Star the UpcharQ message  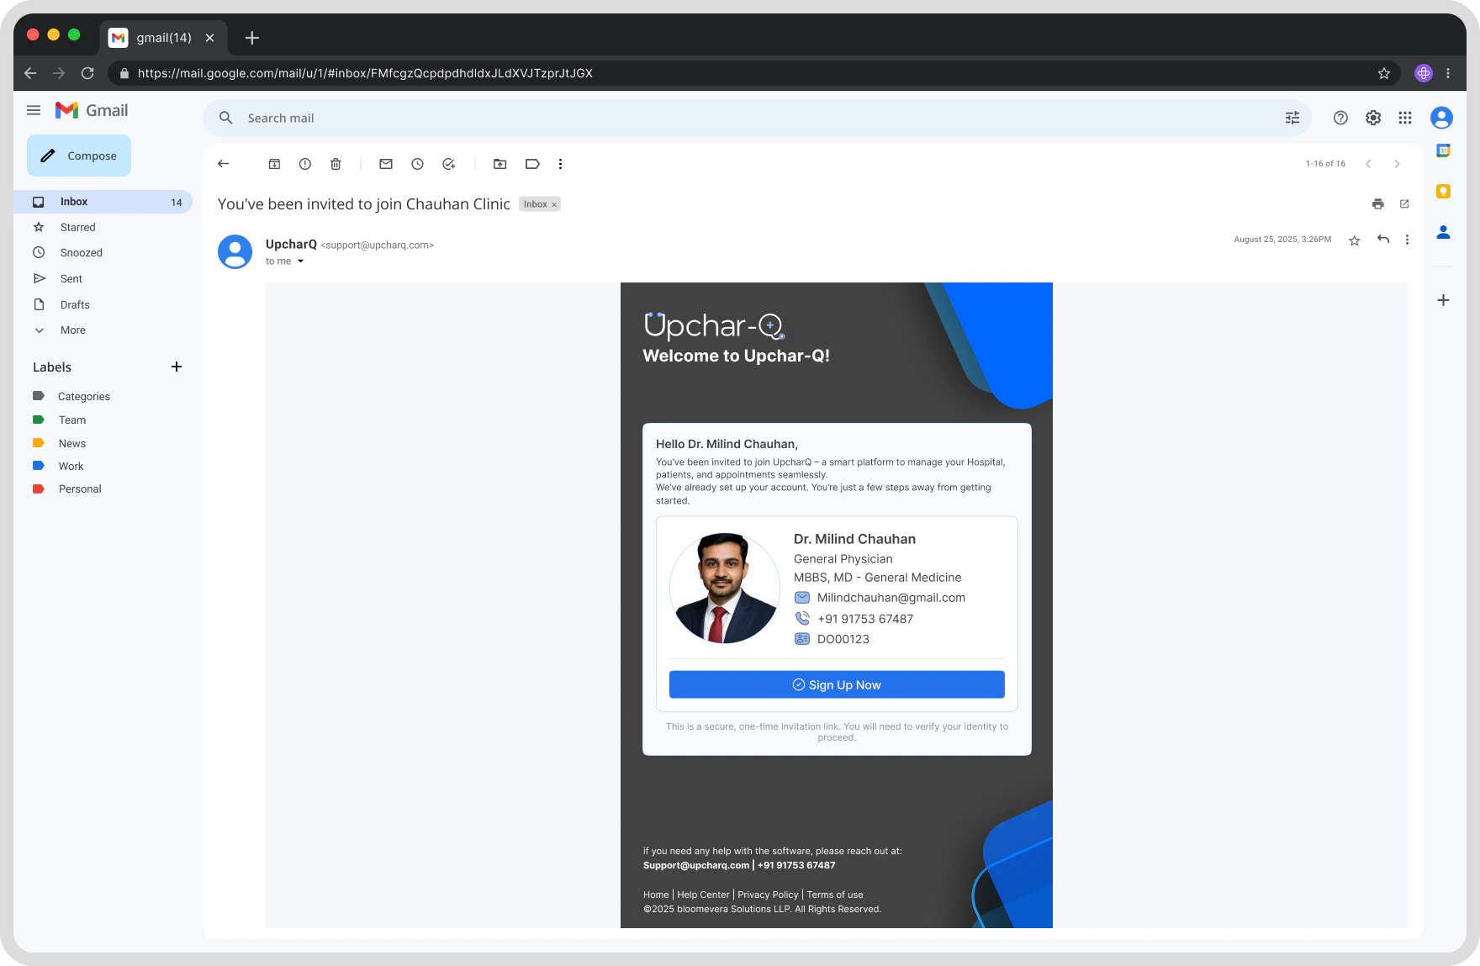click(x=1354, y=240)
